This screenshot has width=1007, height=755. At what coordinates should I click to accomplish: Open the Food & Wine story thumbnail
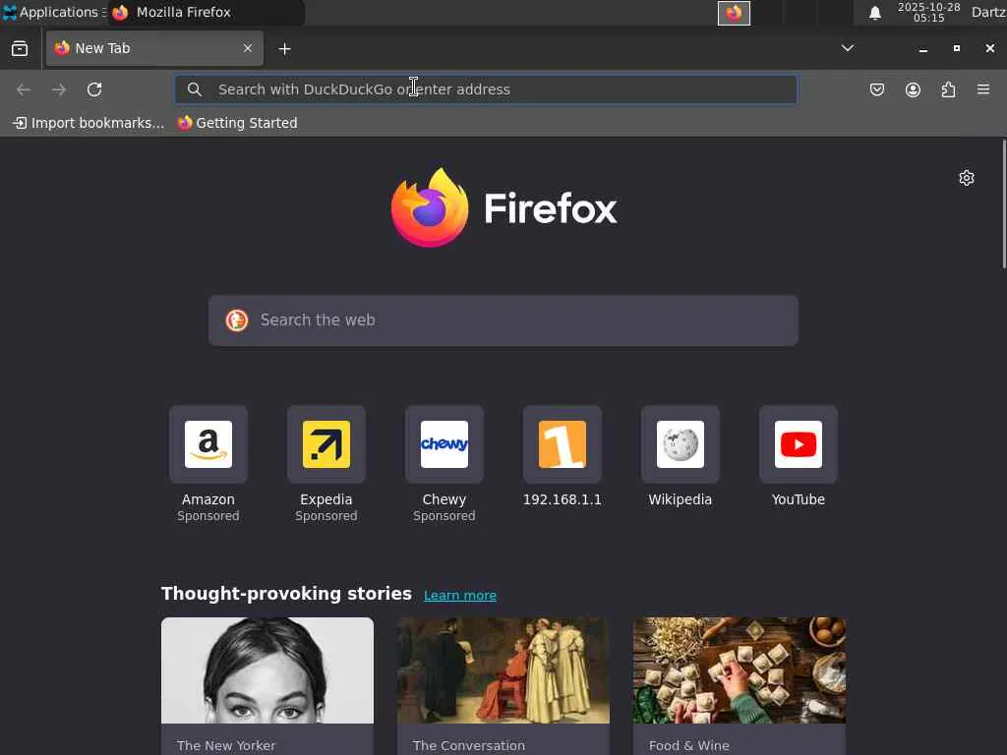740,670
